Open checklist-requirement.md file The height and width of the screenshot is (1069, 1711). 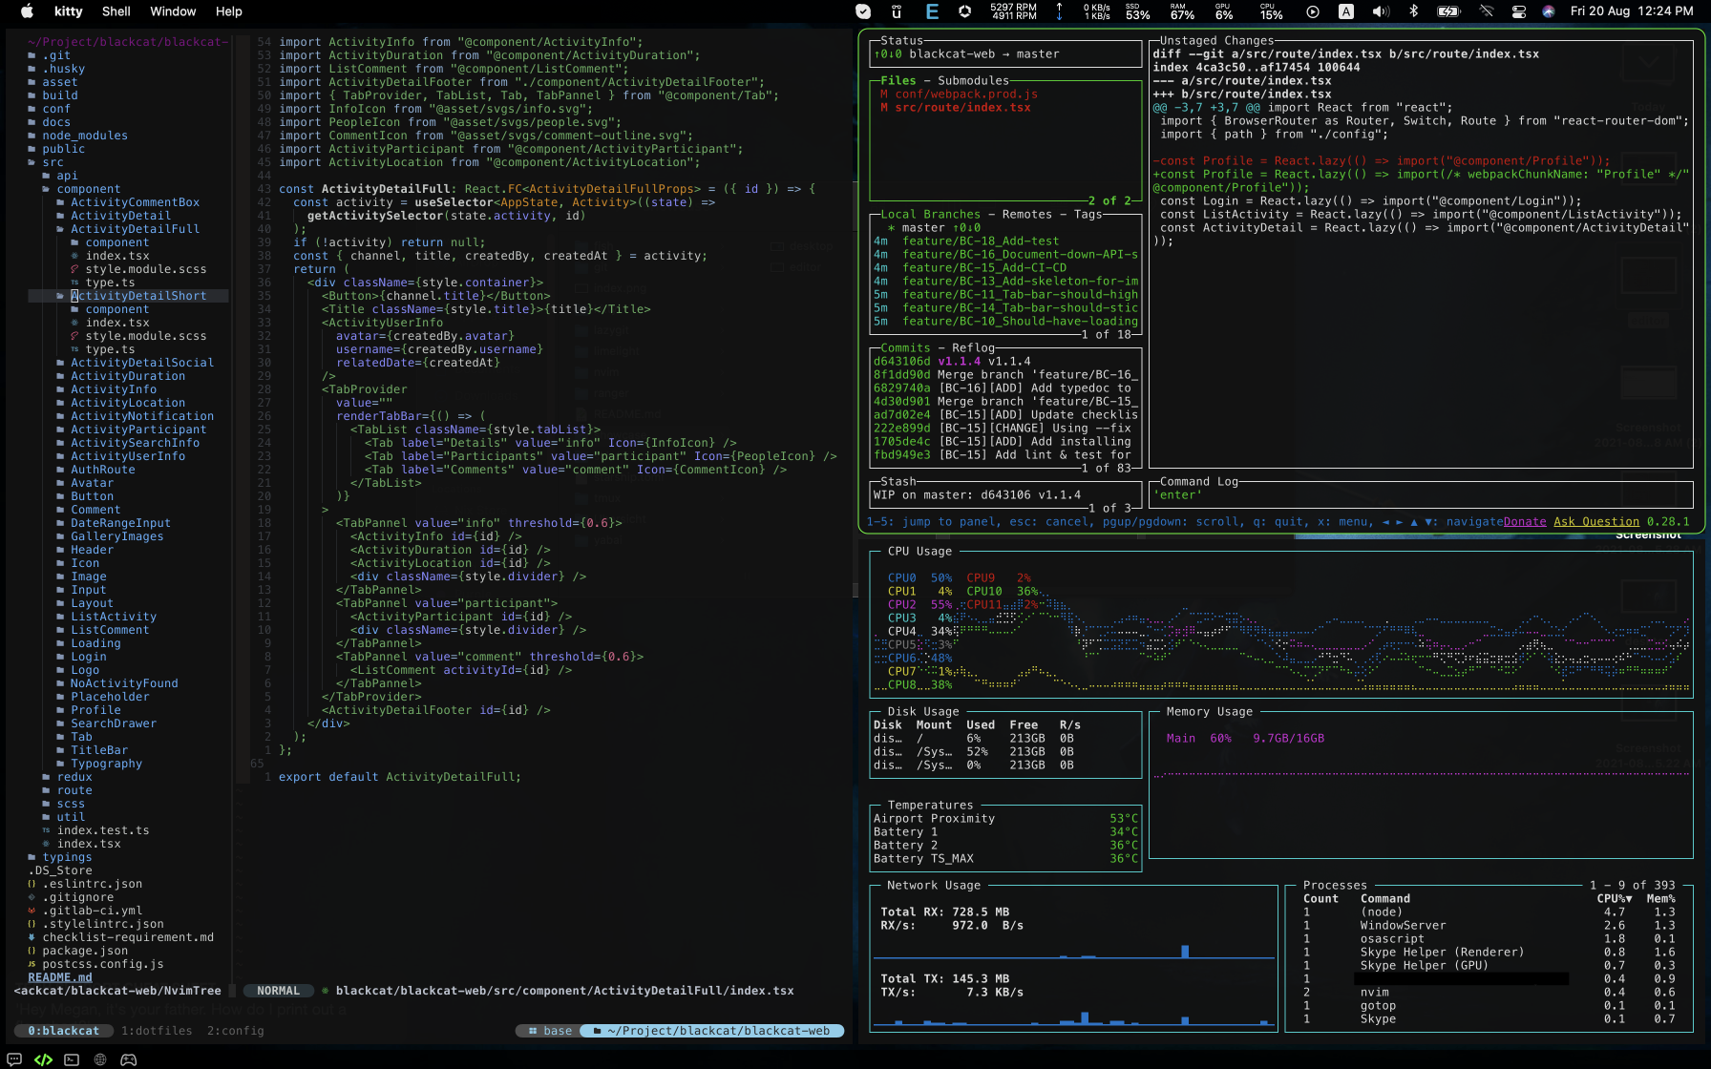point(128,937)
